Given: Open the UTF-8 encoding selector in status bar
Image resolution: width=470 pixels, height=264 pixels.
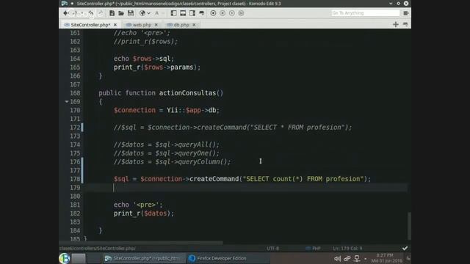Looking at the screenshot, I should point(272,249).
